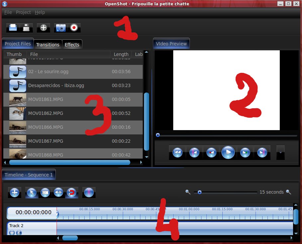Add a new track with timeline plus icon

[14, 192]
